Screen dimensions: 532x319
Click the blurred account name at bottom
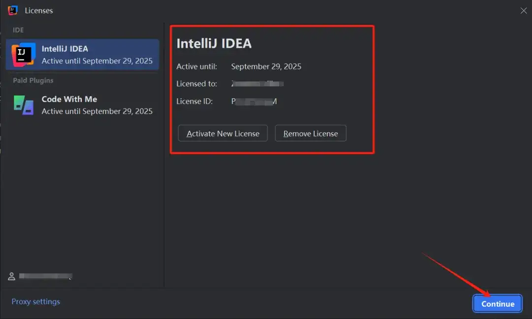pos(45,276)
